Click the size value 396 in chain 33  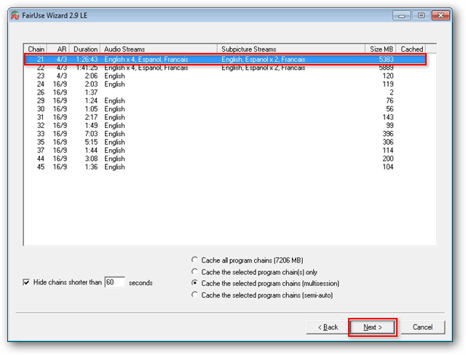pyautogui.click(x=388, y=134)
